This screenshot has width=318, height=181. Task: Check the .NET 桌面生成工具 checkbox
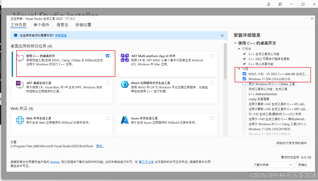click(108, 83)
